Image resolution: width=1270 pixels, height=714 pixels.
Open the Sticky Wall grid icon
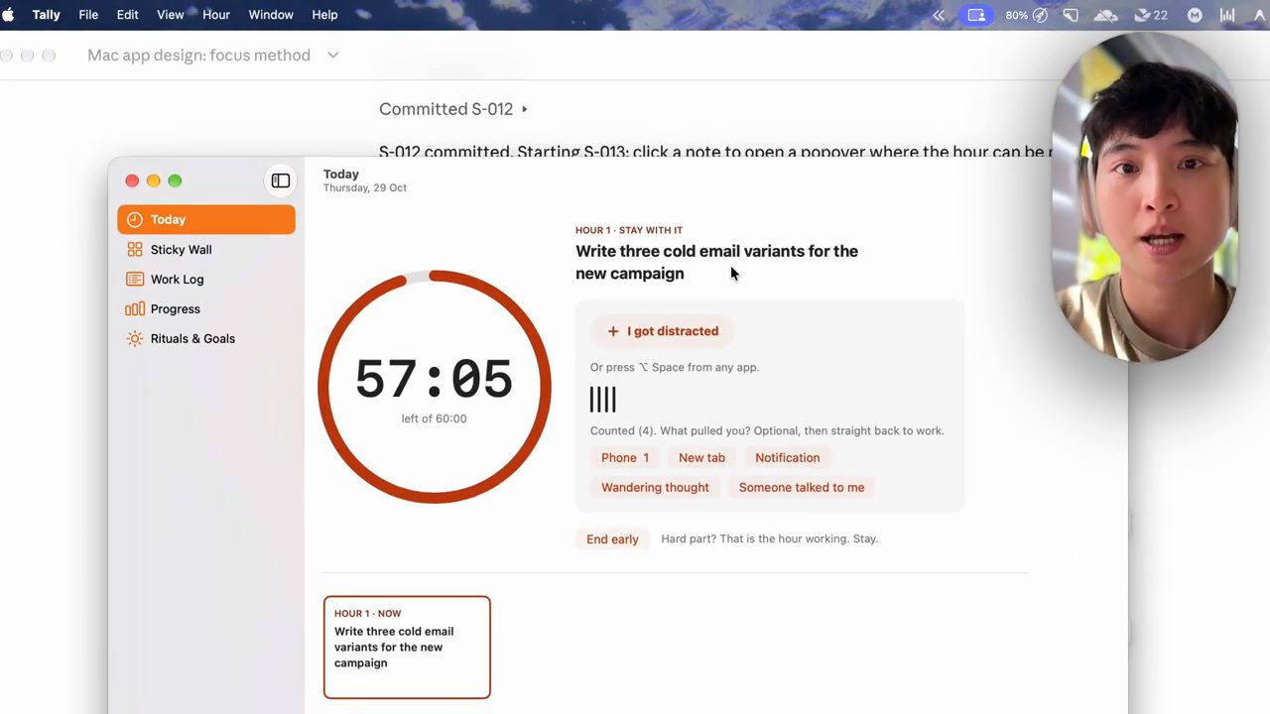pos(135,250)
